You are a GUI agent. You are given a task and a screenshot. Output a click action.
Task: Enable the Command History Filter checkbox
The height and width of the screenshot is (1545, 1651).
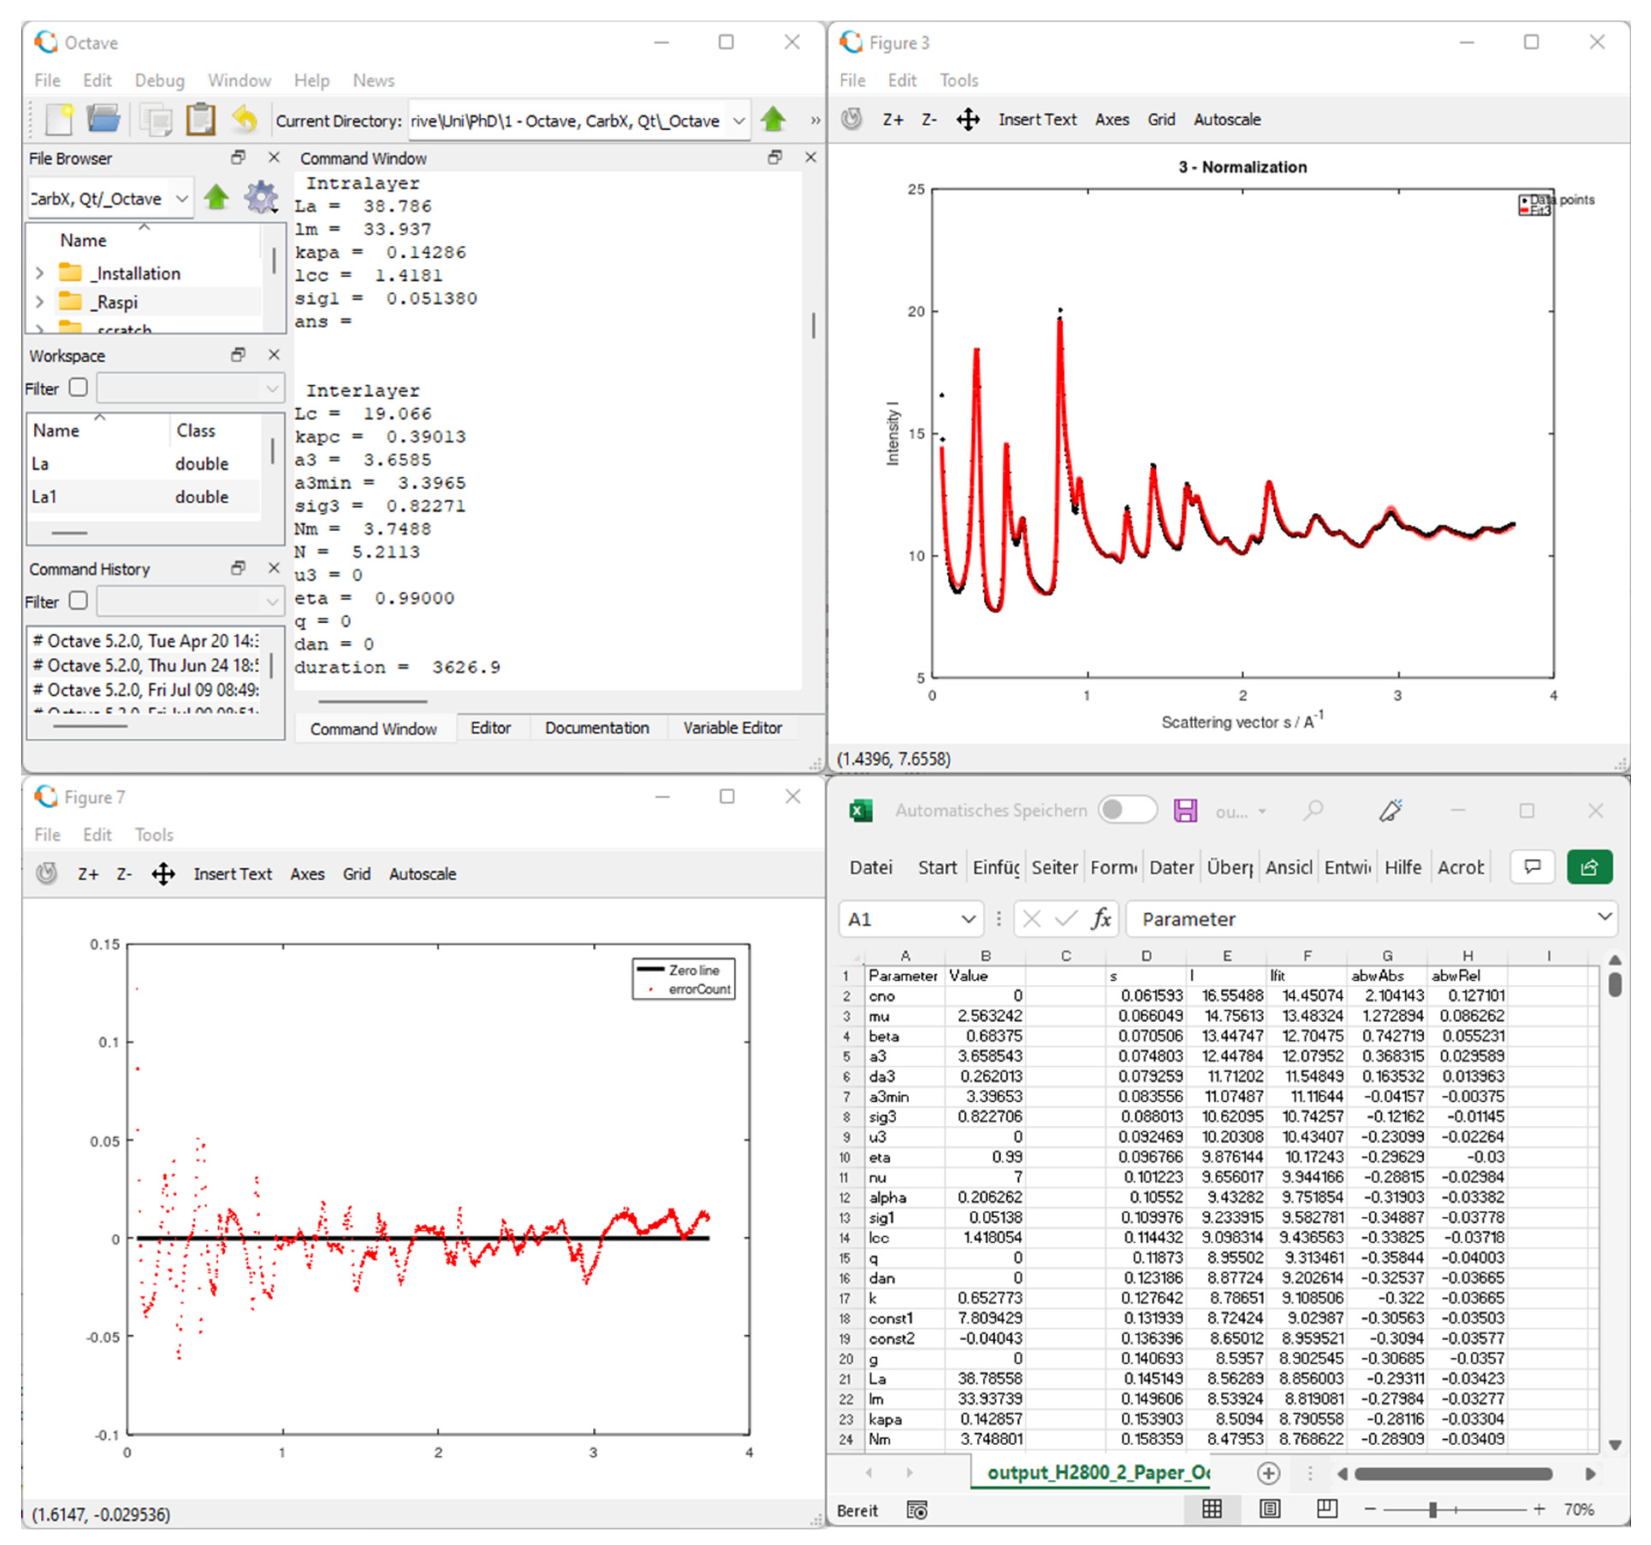[x=78, y=601]
